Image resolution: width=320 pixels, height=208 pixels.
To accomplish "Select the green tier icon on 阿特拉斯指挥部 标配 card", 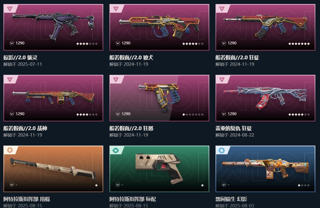I will click(x=116, y=150).
